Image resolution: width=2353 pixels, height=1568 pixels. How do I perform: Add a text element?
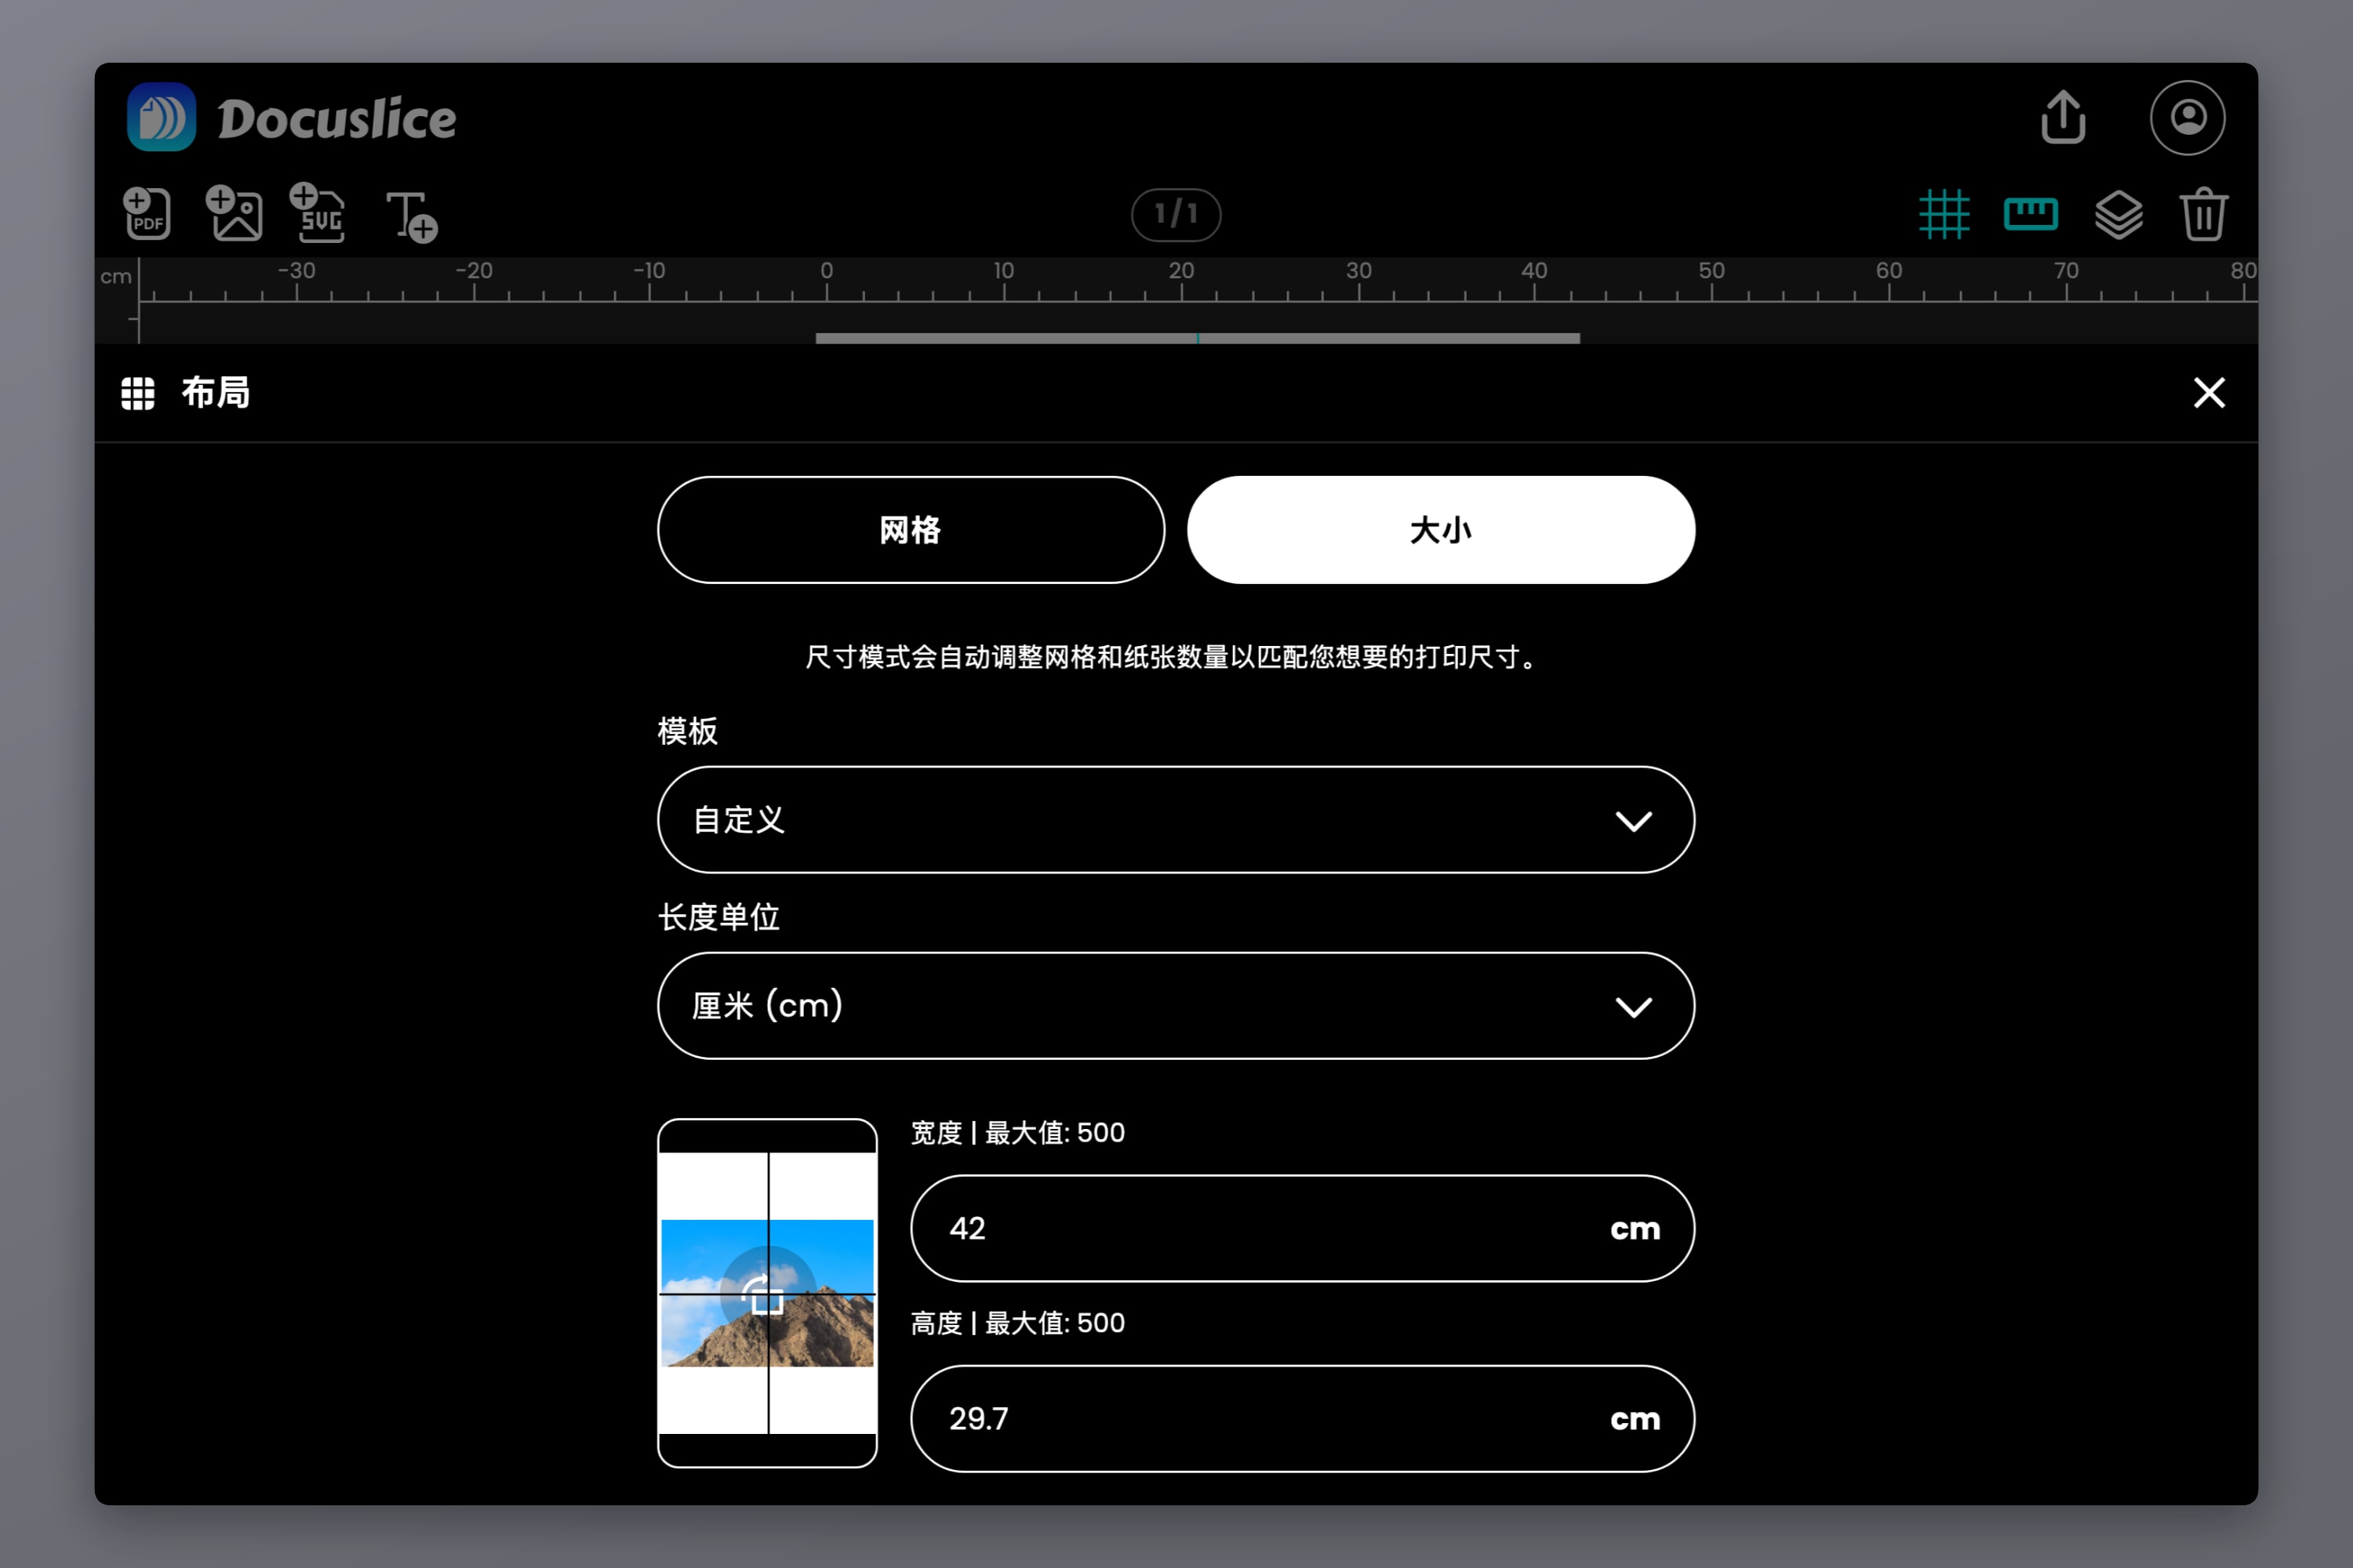pos(411,216)
